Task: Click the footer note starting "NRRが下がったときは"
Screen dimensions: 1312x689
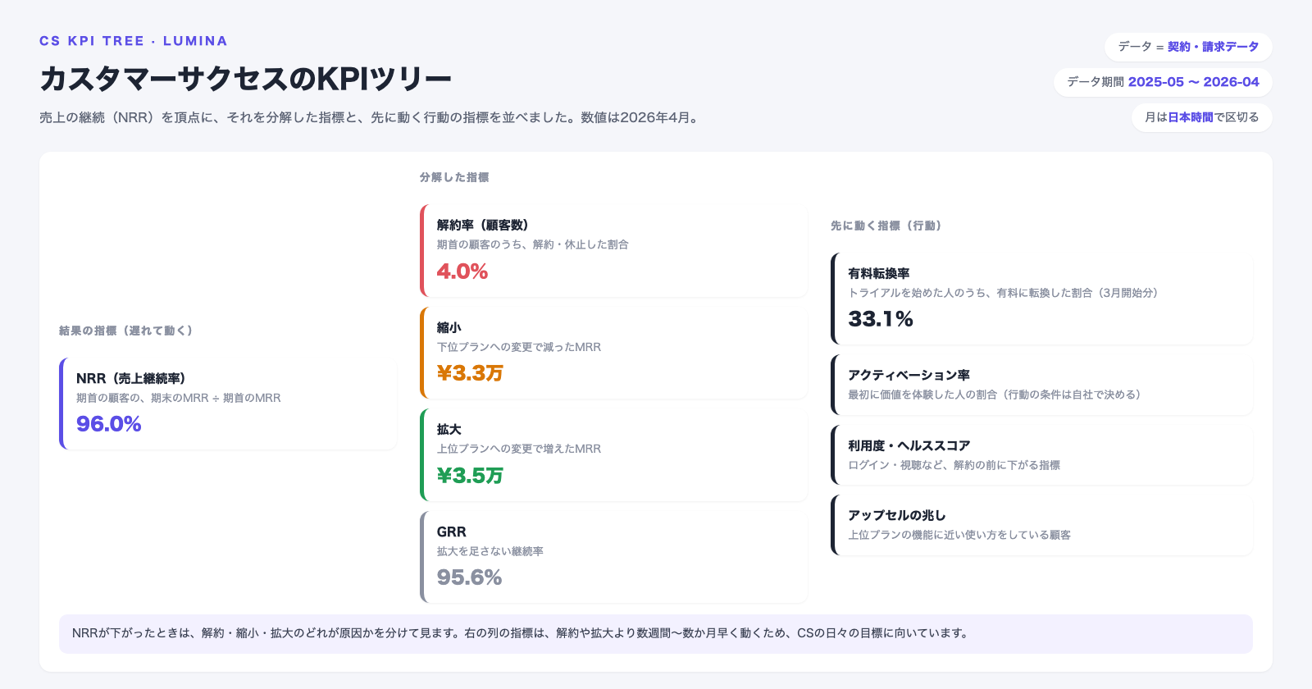Action: 520,633
